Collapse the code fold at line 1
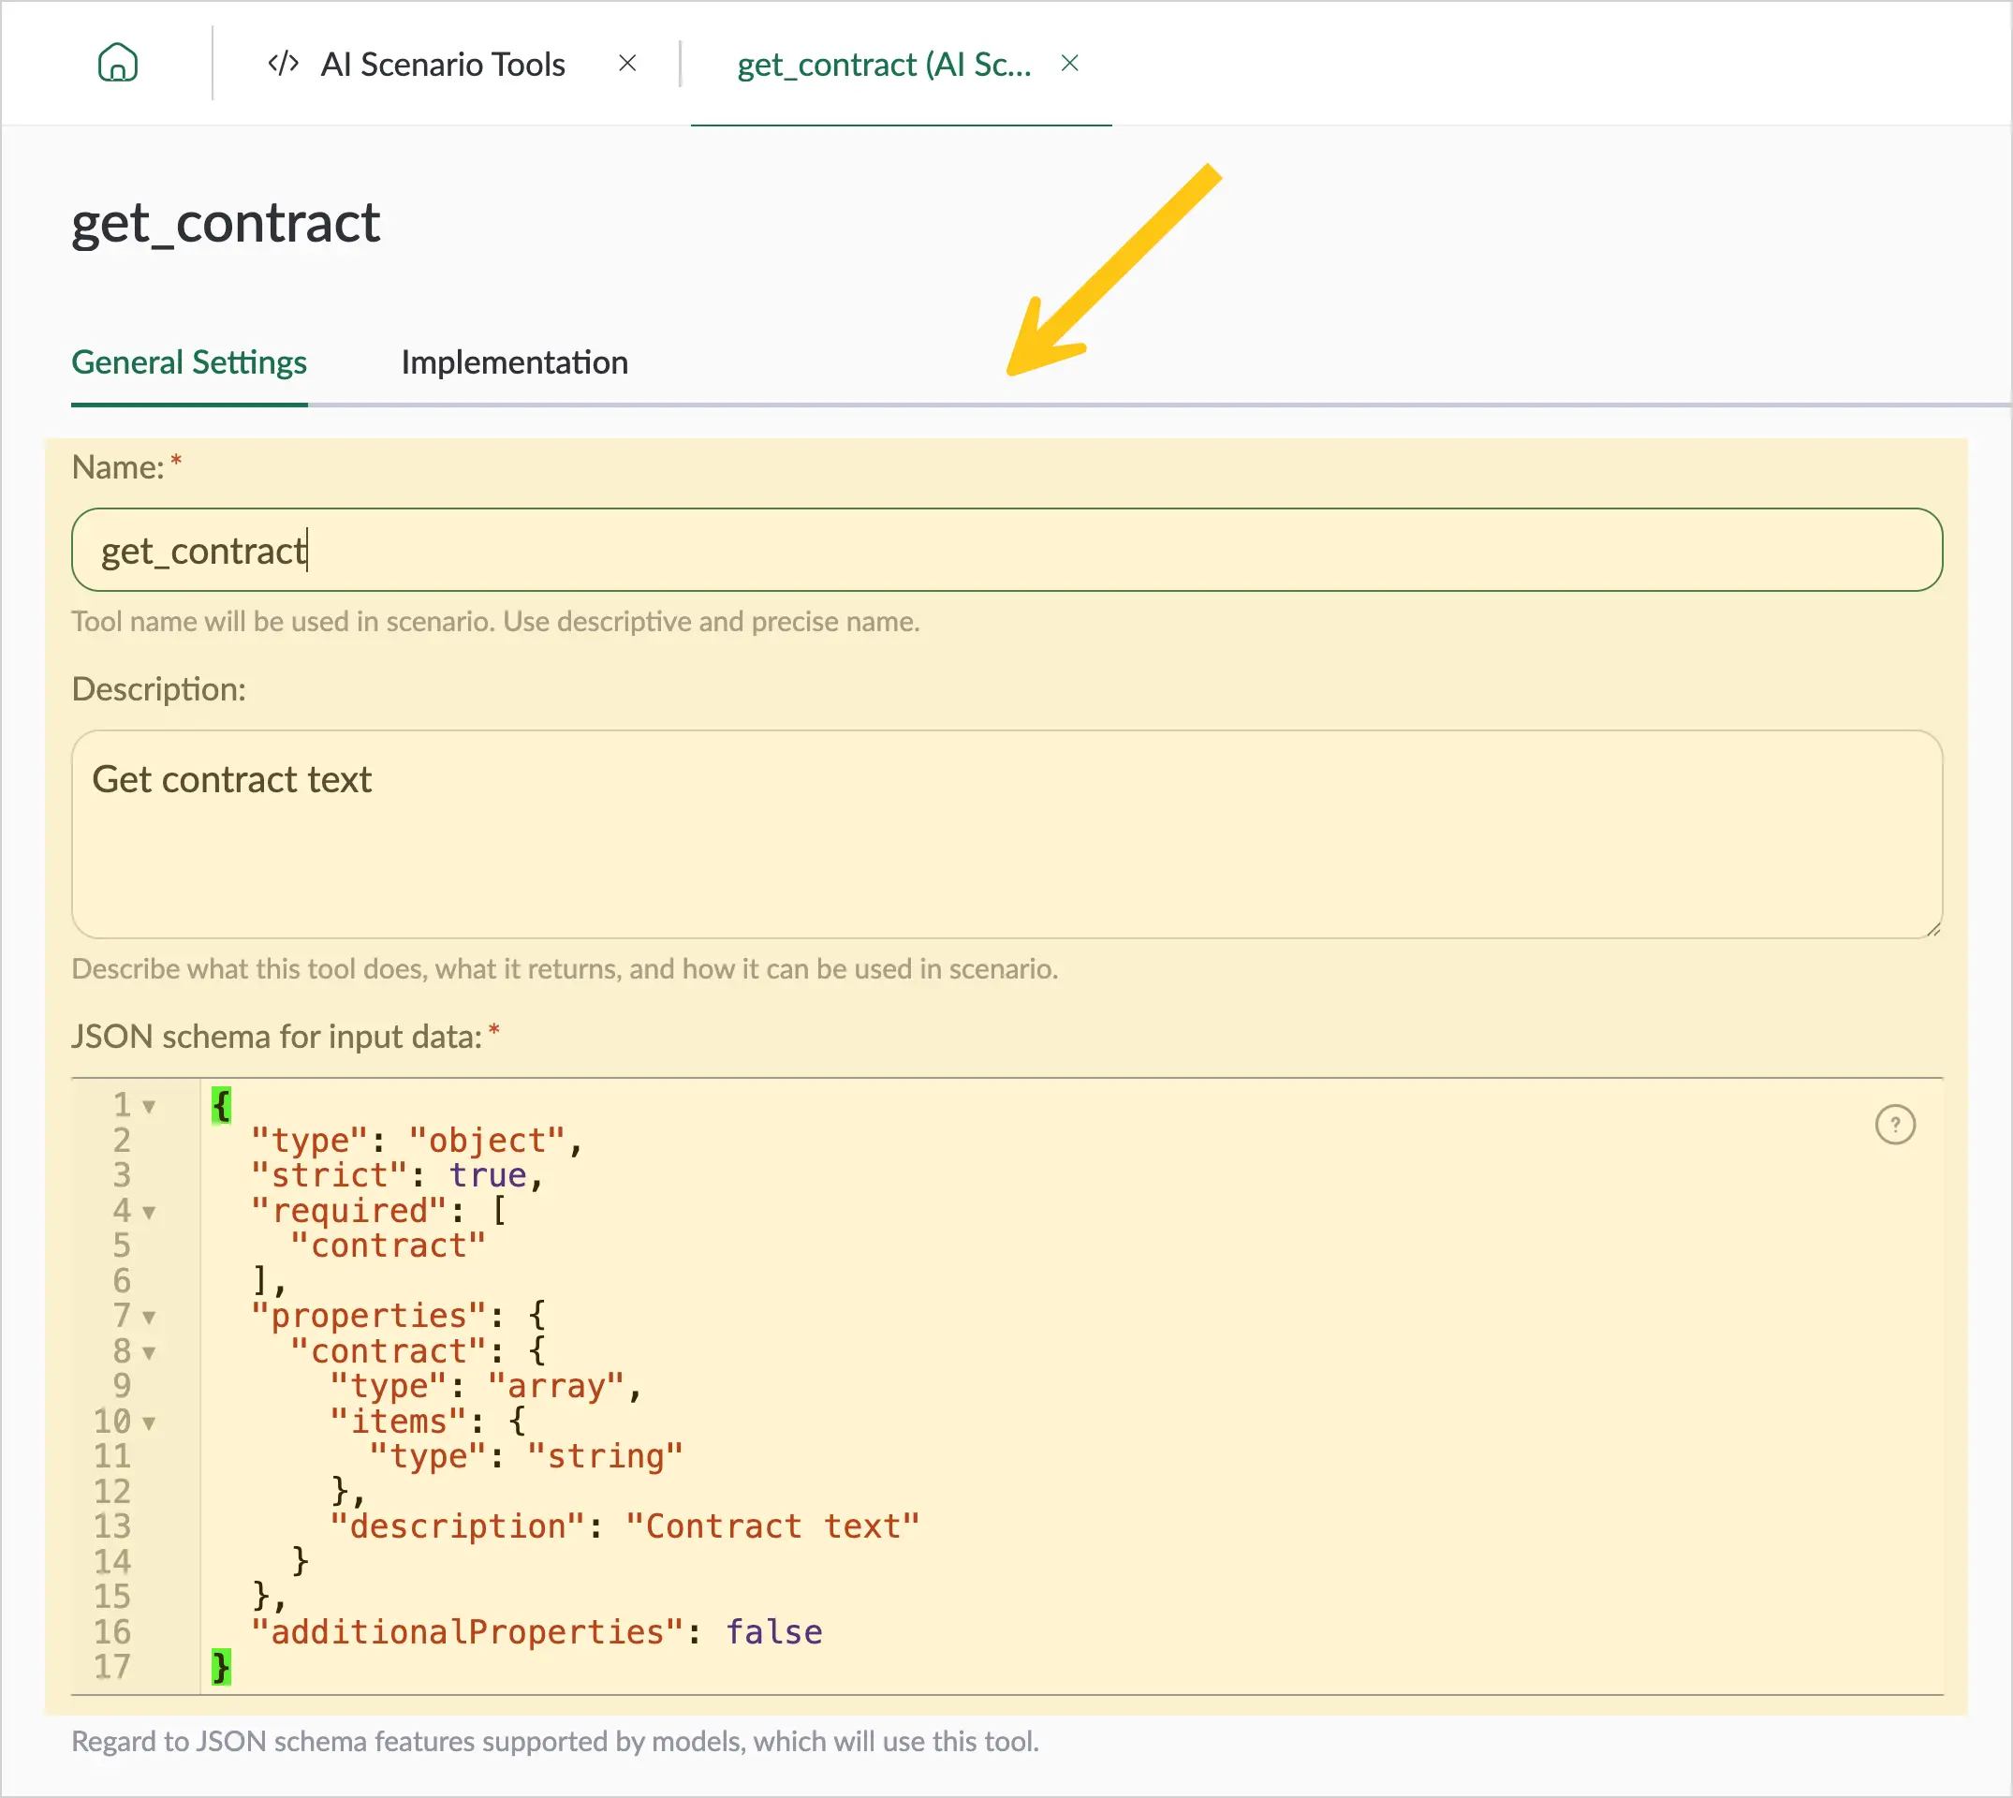Viewport: 2013px width, 1798px height. click(149, 1107)
